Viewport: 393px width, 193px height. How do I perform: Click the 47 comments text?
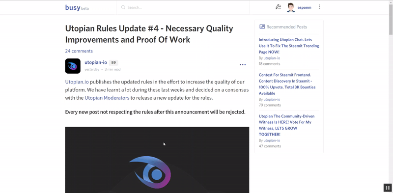[x=270, y=146]
